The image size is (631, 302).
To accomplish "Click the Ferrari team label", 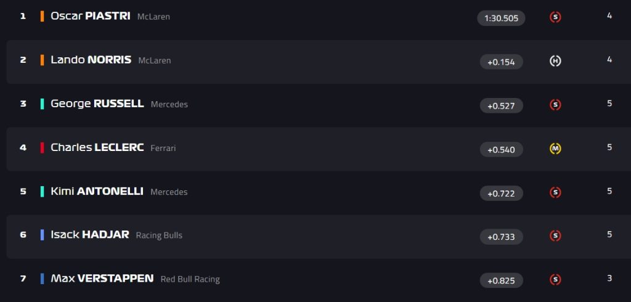I will (163, 148).
